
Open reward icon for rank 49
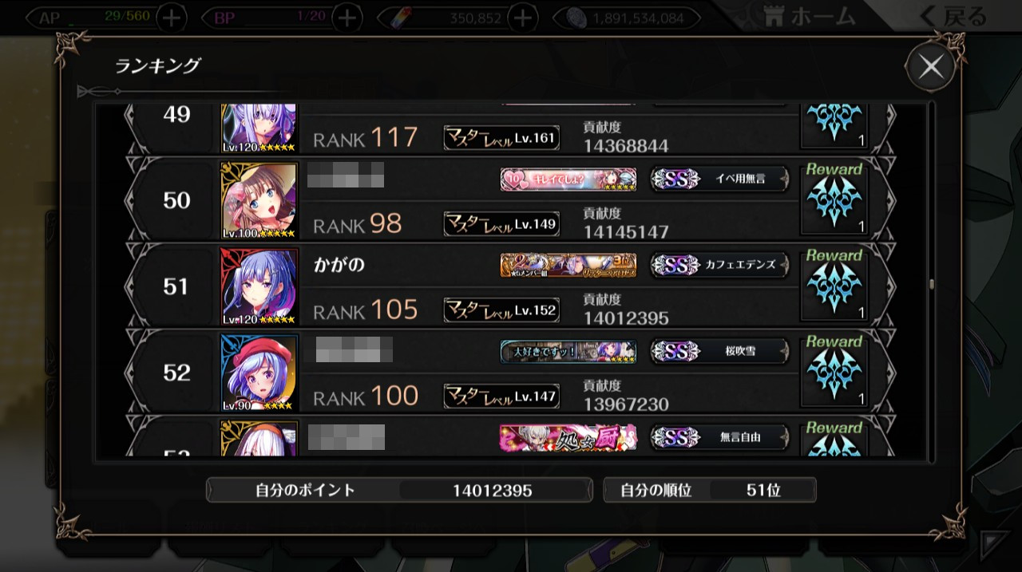[x=834, y=126]
